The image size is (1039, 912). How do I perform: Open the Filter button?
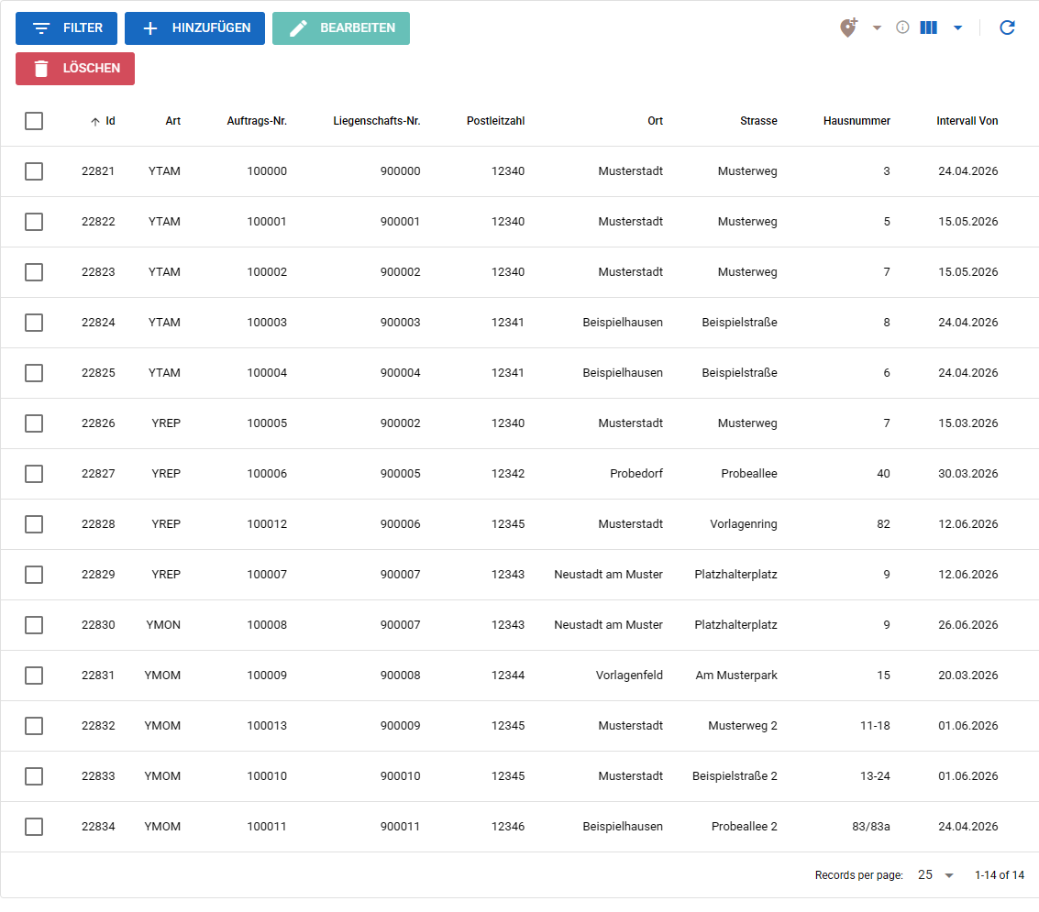[x=66, y=28]
